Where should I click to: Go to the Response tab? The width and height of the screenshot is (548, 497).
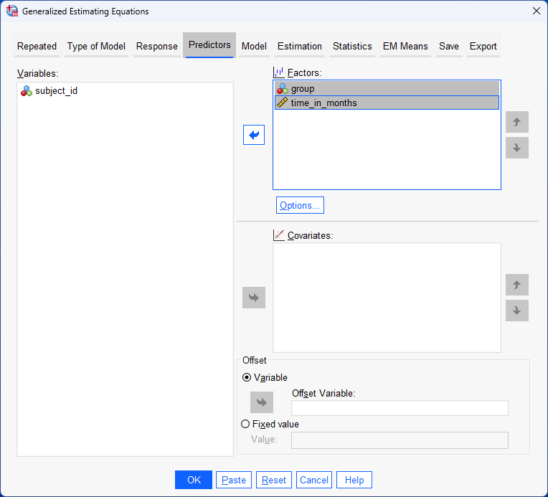[x=157, y=46]
